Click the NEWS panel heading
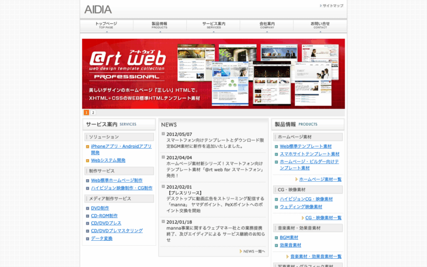 169,125
